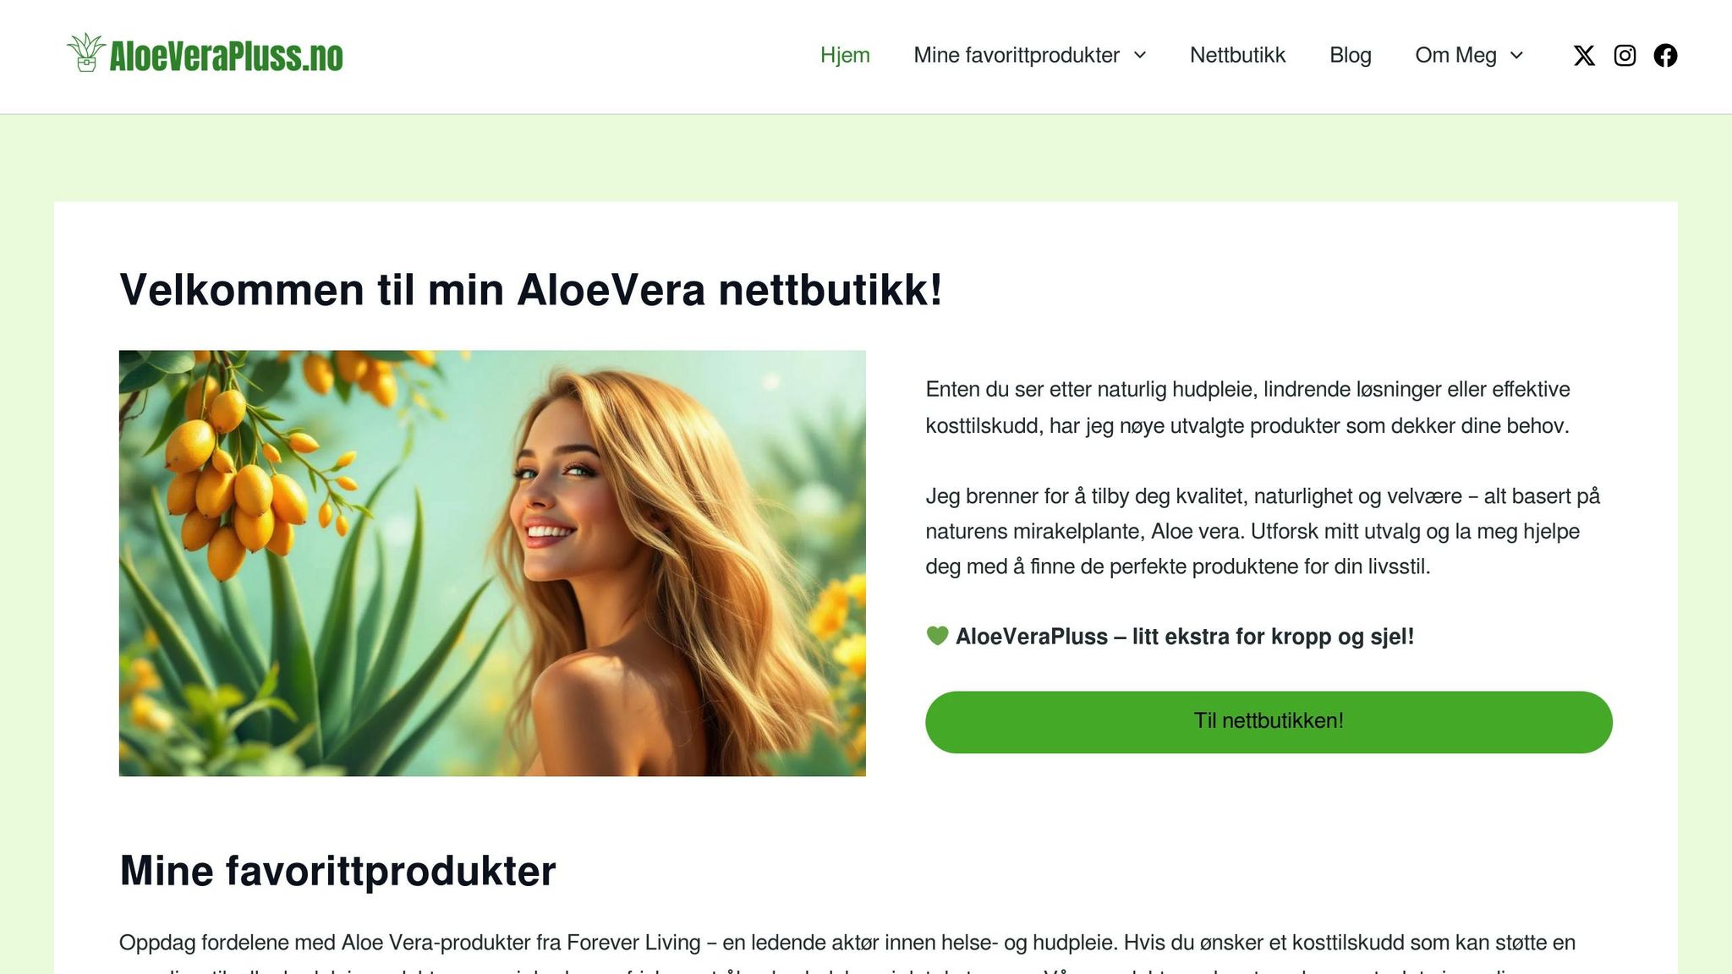Expand the Mine favorittprodukter chevron arrow

click(1140, 56)
